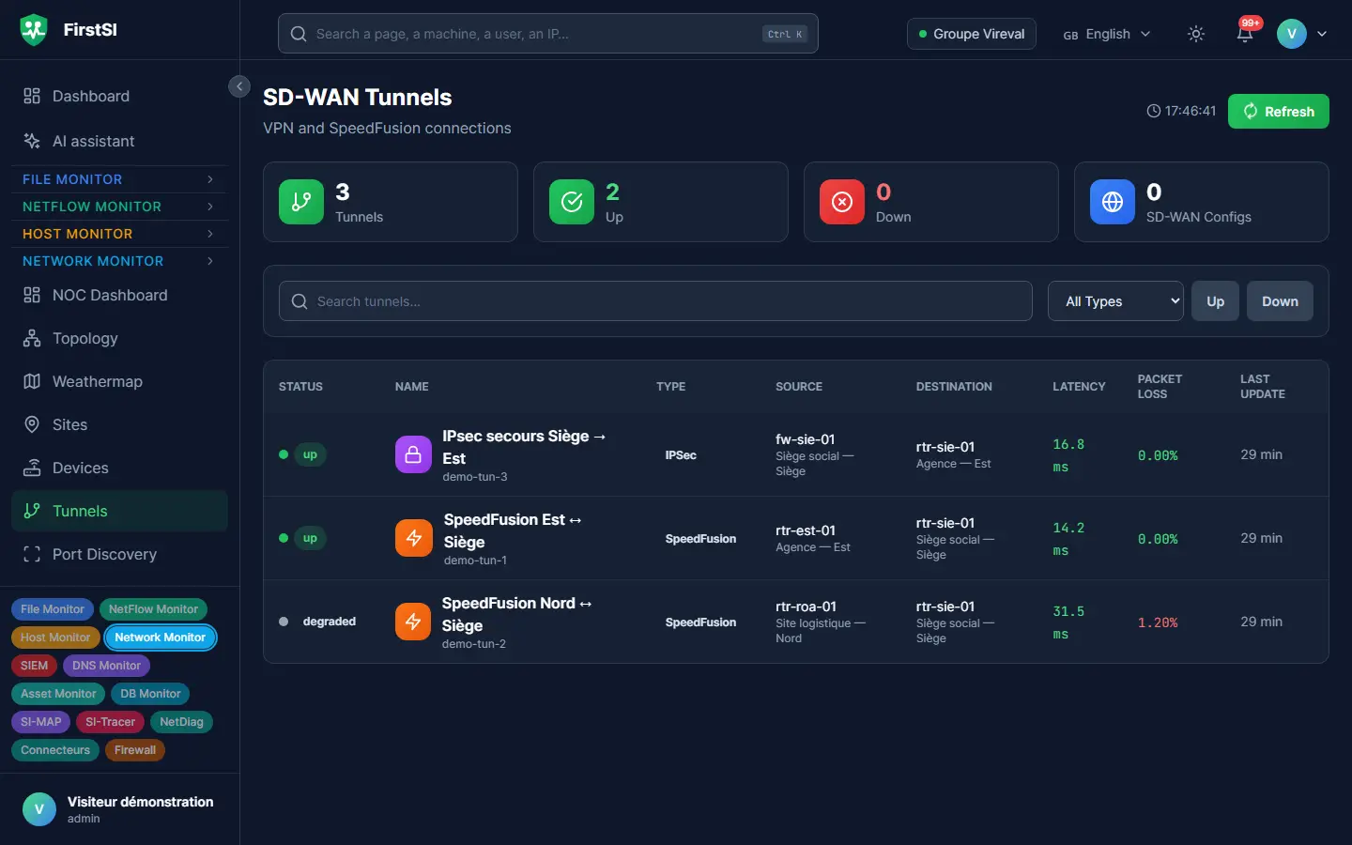Click the lightning icon for SpeedFusion Est
This screenshot has width=1352, height=845.
(x=414, y=538)
